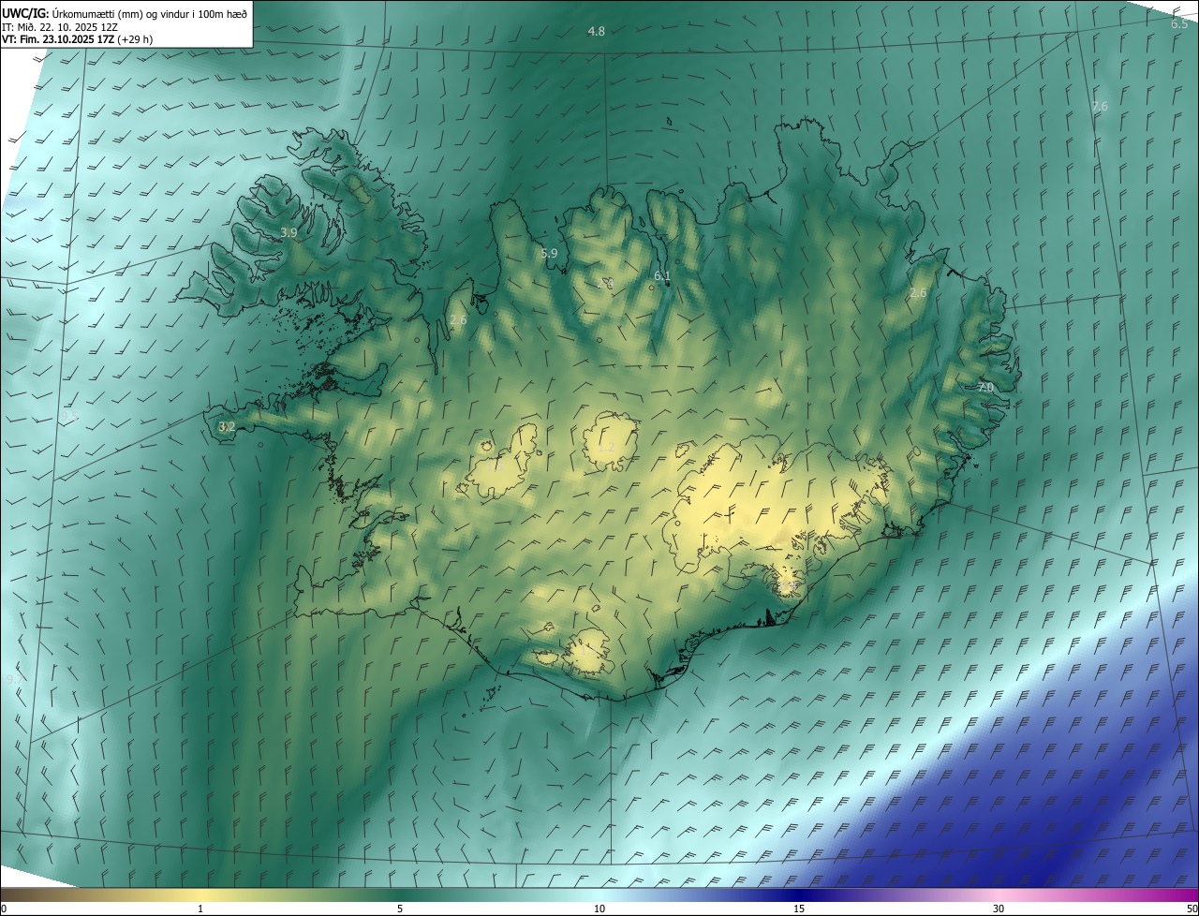The width and height of the screenshot is (1199, 916).
Task: Click the 1.2 value label on the glacier
Action: coord(606,448)
